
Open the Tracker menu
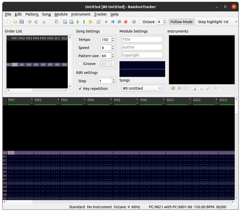(x=100, y=14)
